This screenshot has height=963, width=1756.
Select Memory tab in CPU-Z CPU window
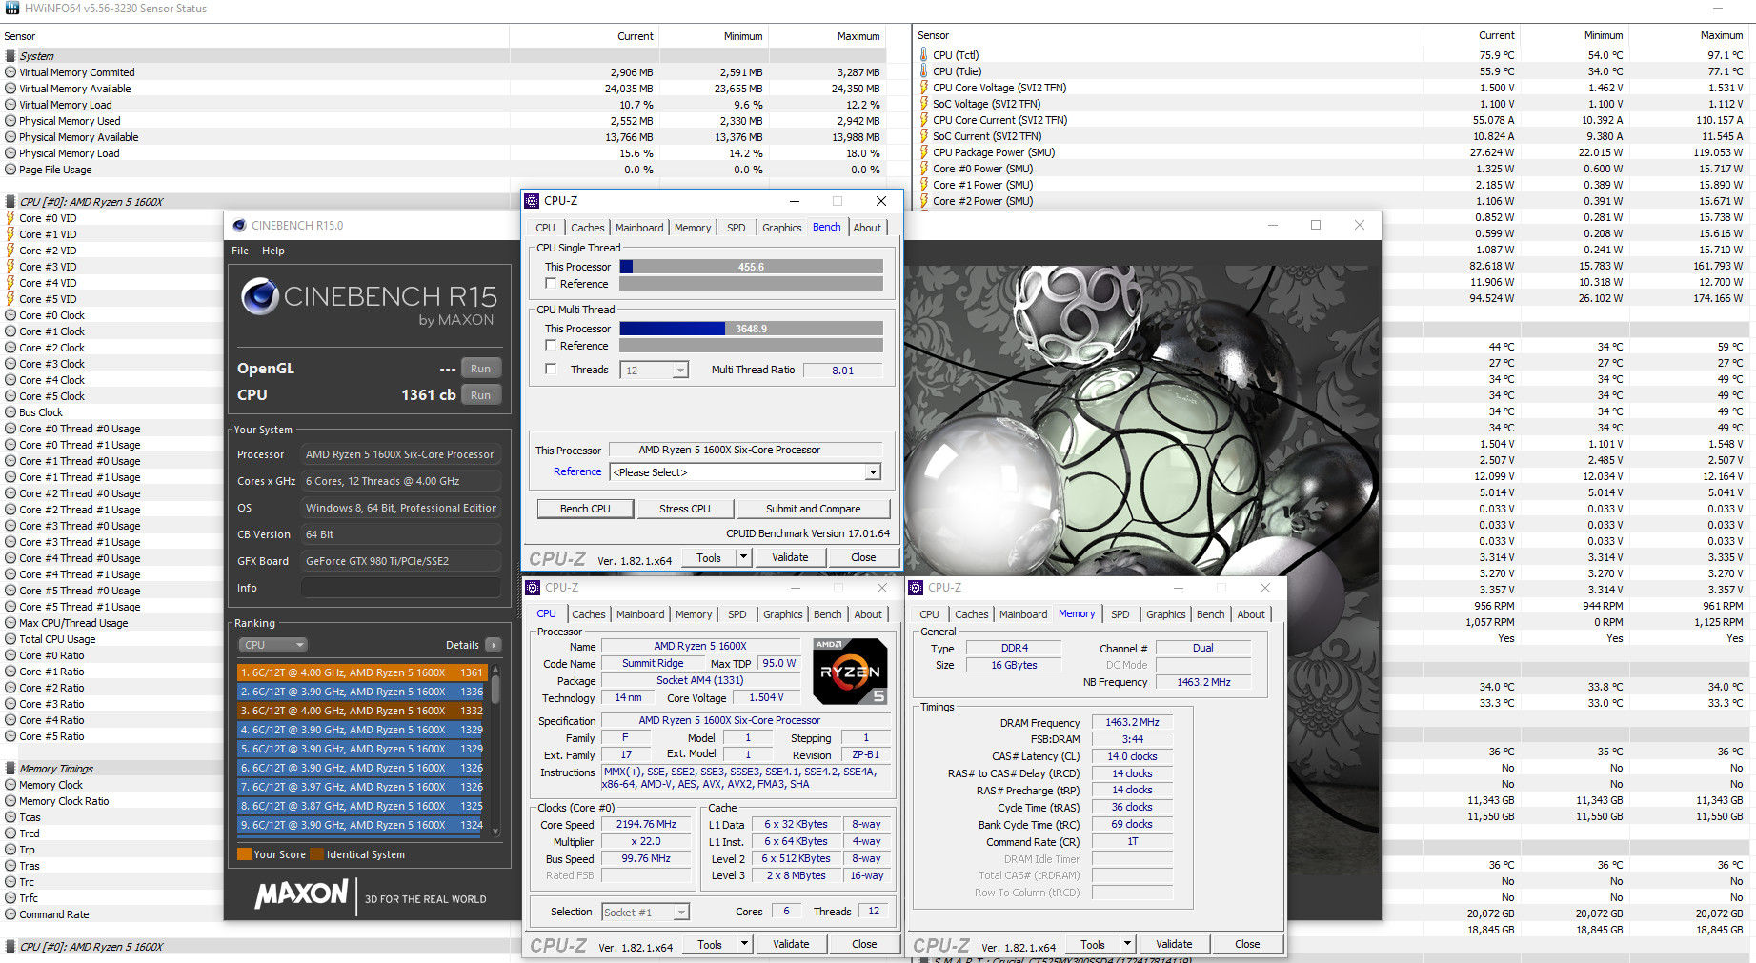(694, 614)
